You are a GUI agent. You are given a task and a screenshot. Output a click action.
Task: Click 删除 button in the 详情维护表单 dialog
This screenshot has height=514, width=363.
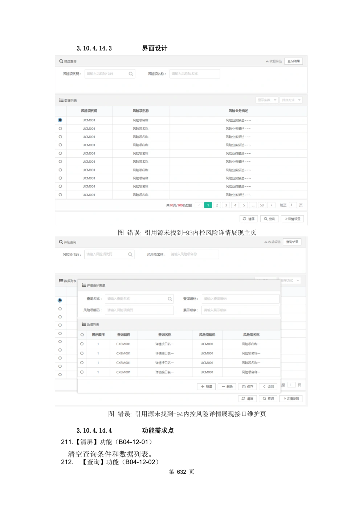(x=227, y=386)
